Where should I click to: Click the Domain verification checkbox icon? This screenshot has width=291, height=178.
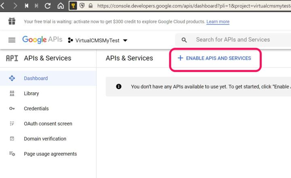(x=12, y=139)
